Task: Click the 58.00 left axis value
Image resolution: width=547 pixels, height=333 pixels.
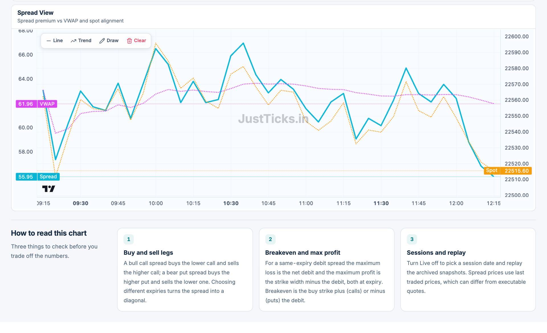Action: (26, 152)
